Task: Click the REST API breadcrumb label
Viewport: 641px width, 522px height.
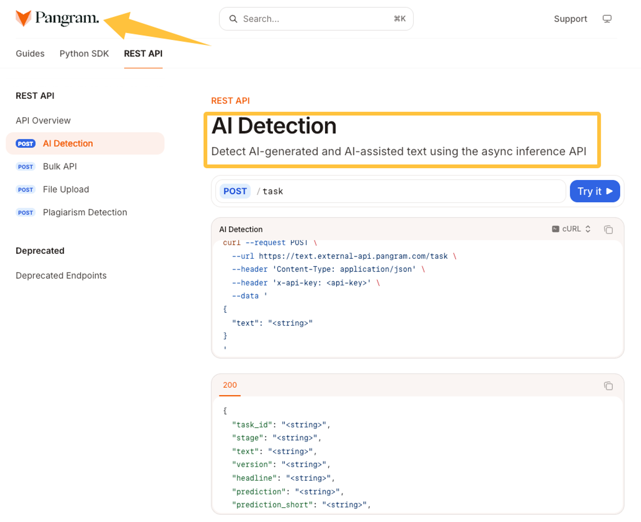Action: point(230,101)
